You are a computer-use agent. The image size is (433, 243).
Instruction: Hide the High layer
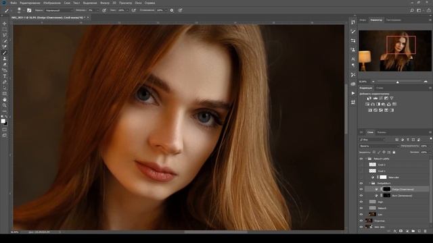click(361, 202)
